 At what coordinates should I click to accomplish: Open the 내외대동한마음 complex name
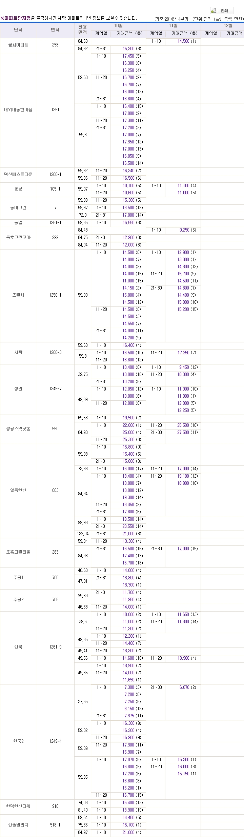tap(18, 109)
